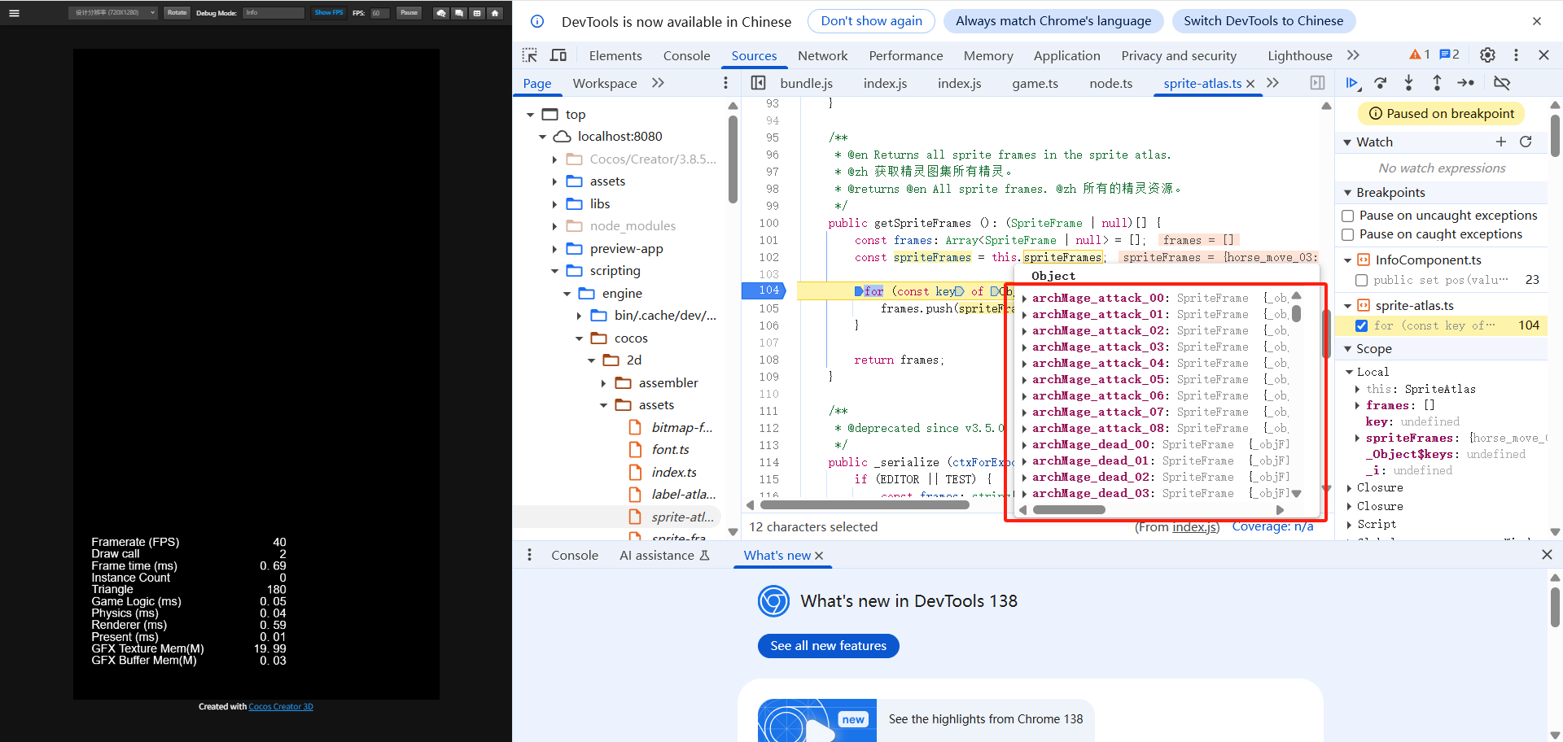Enable the InfoComponent.ts breakpoint at line 23
1563x742 pixels.
pyautogui.click(x=1361, y=280)
